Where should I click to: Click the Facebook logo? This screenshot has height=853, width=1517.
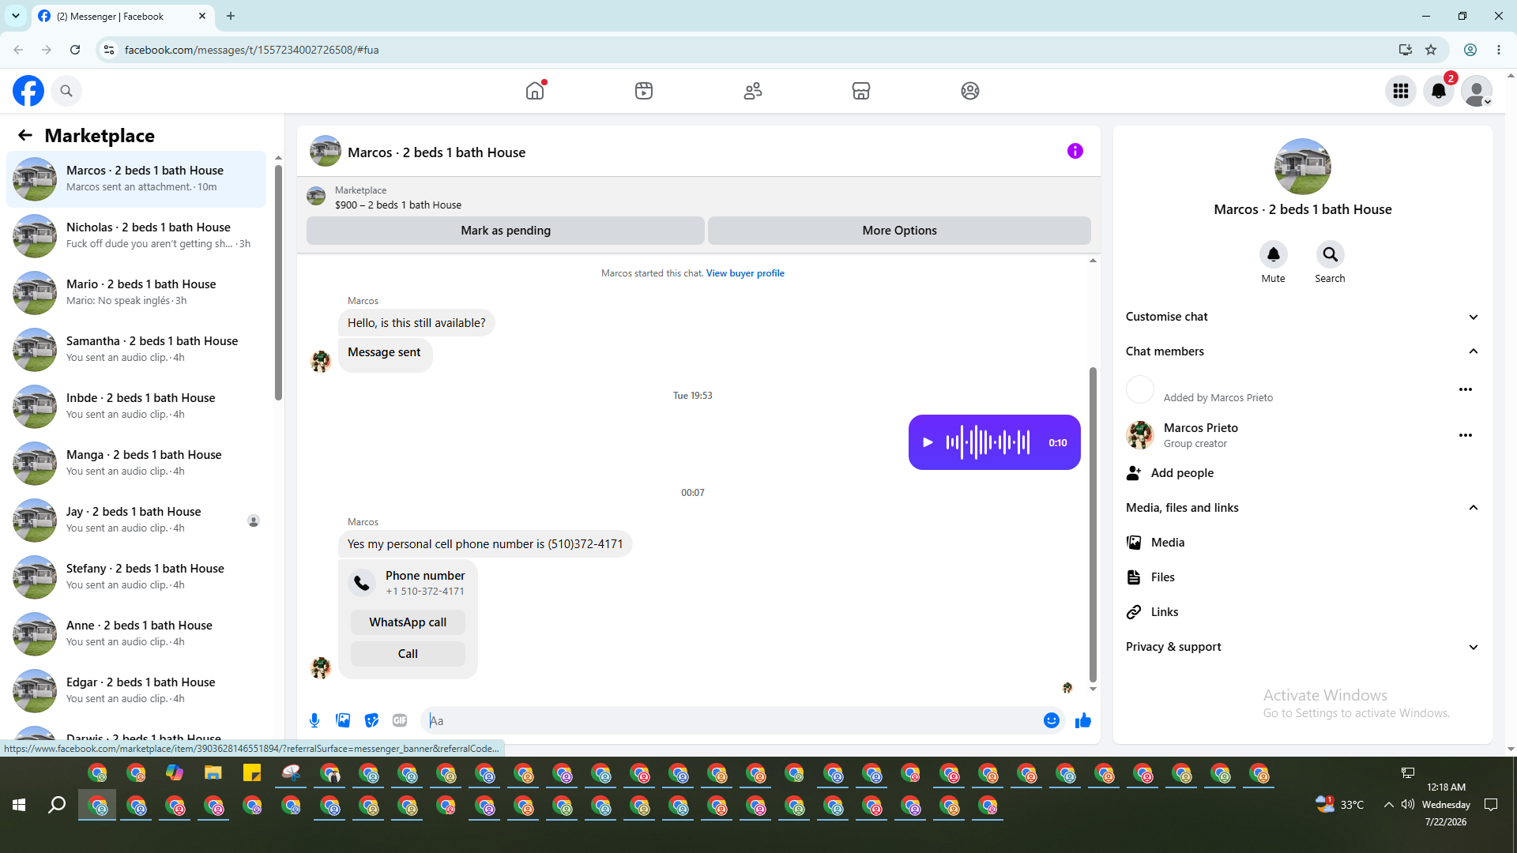coord(28,91)
